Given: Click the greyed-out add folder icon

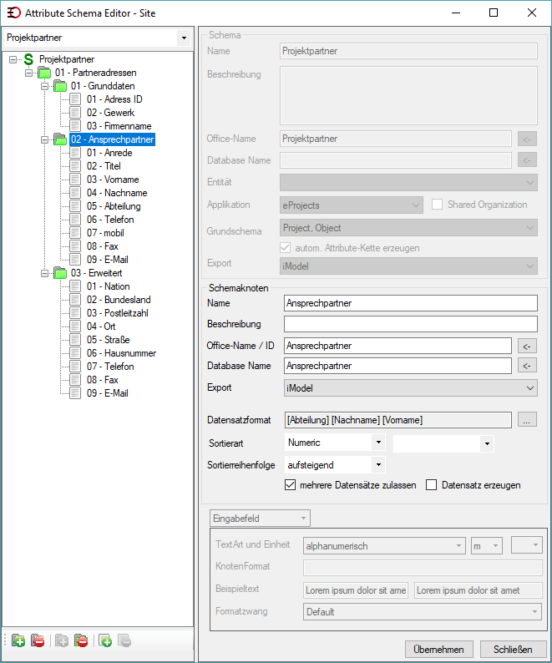Looking at the screenshot, I should pyautogui.click(x=62, y=640).
